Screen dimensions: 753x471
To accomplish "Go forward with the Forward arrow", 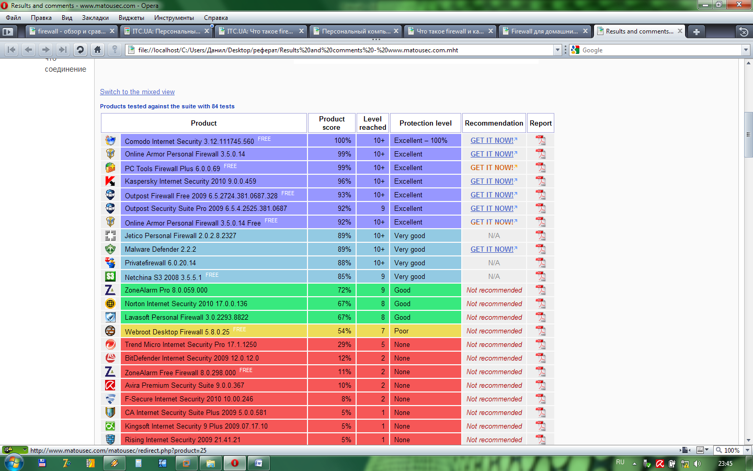I will (46, 50).
